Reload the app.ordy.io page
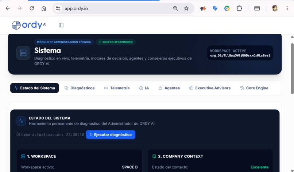294x172 pixels. pos(32,8)
